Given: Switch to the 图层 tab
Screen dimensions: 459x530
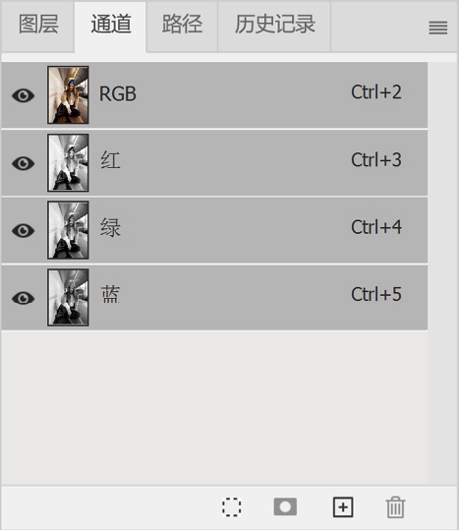Looking at the screenshot, I should [x=38, y=25].
